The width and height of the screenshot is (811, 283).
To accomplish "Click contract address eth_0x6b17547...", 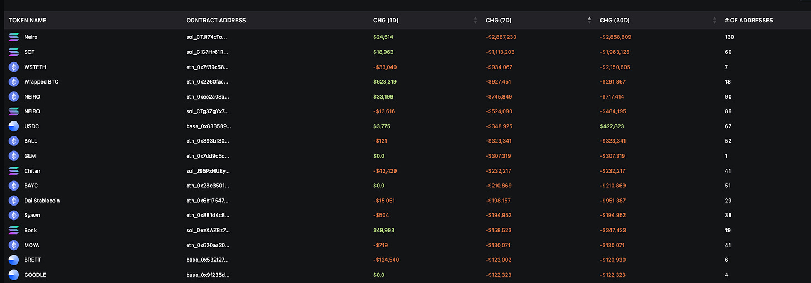I will (207, 201).
